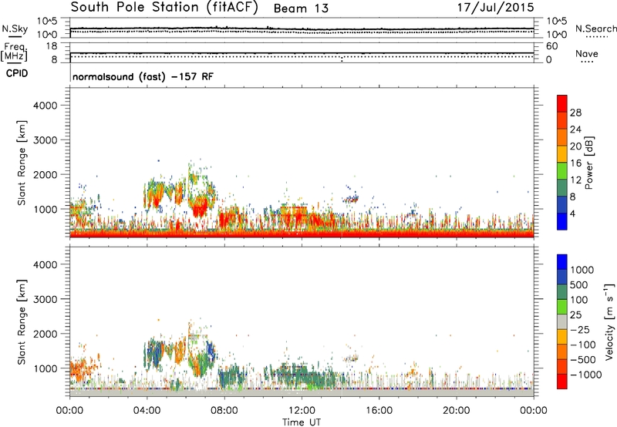Click the red top segment of Power colorbar

tap(562, 103)
